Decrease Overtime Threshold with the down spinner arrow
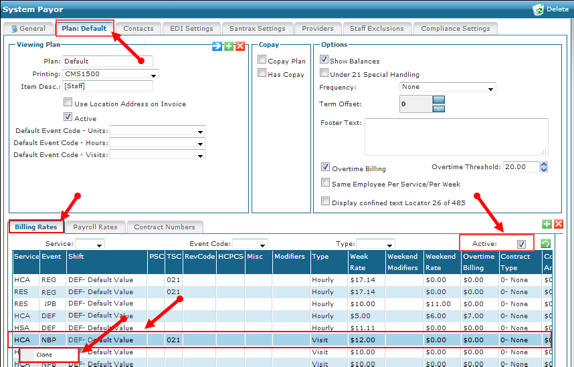Image resolution: width=574 pixels, height=367 pixels. (543, 170)
